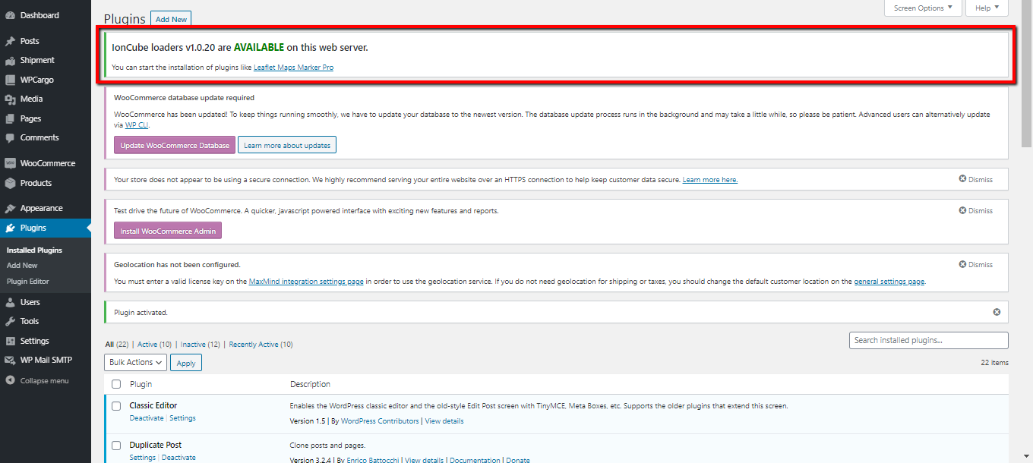Image resolution: width=1033 pixels, height=463 pixels.
Task: Toggle the select-all Plugin header checkbox
Action: pyautogui.click(x=116, y=384)
